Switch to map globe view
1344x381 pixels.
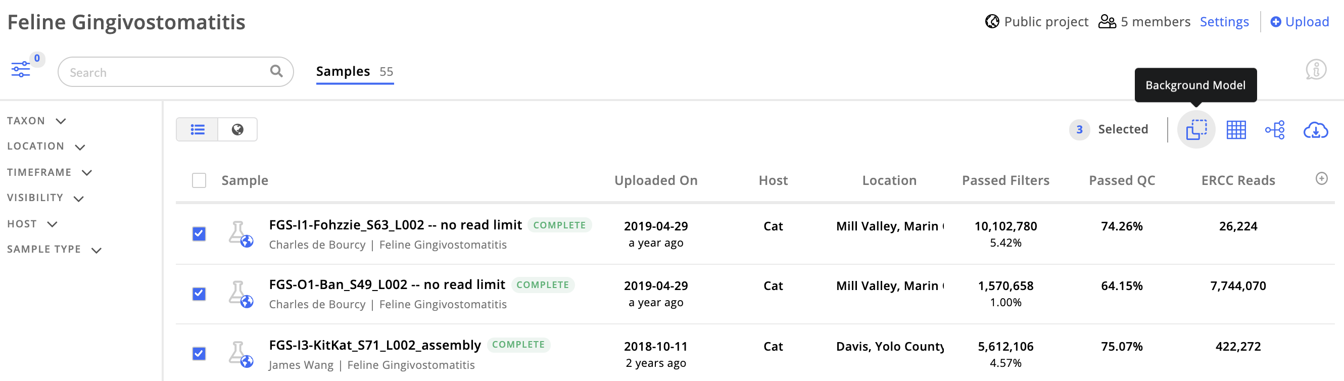point(237,129)
